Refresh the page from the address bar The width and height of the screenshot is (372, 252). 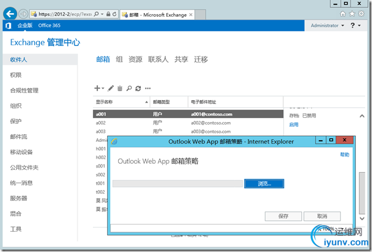click(114, 14)
